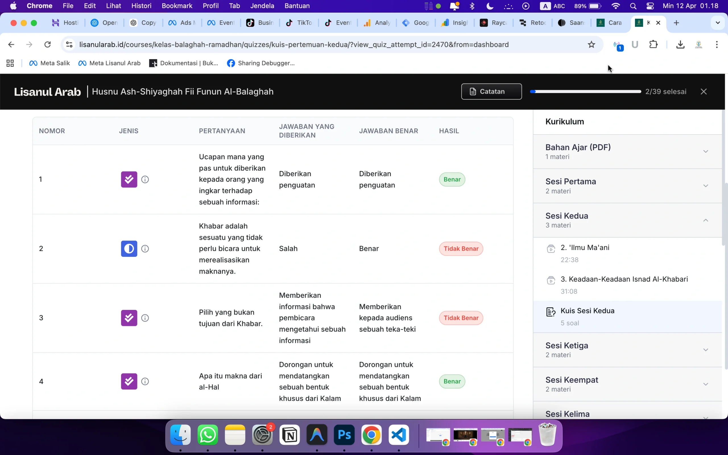Bookmark this page with star icon

[x=591, y=45]
